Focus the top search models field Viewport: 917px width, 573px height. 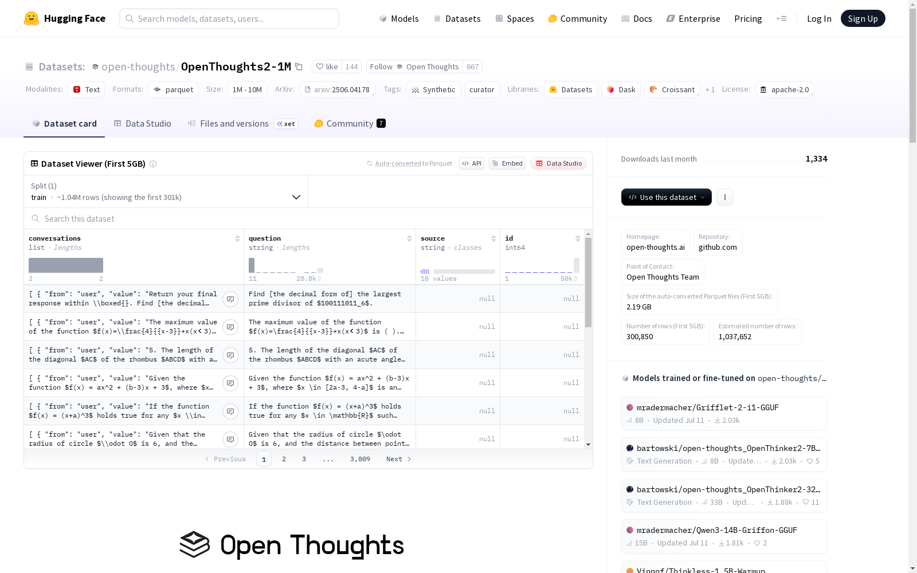point(229,18)
